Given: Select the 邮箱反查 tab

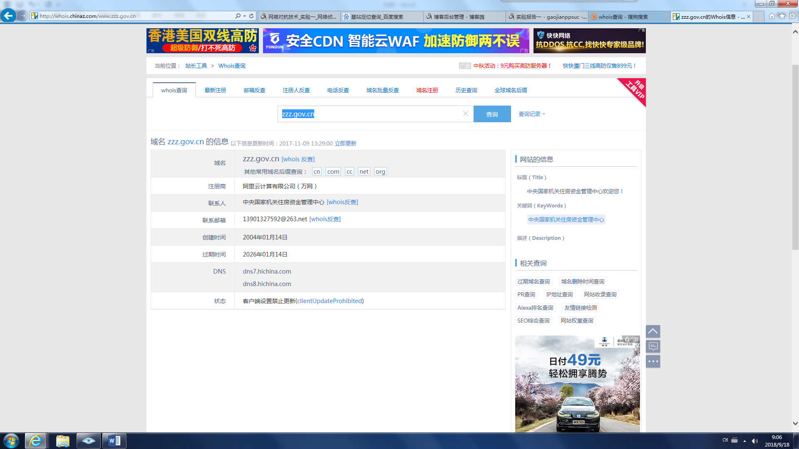Looking at the screenshot, I should (x=254, y=90).
